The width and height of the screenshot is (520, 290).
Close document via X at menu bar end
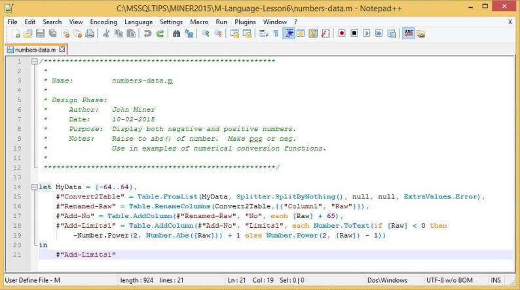pos(510,22)
